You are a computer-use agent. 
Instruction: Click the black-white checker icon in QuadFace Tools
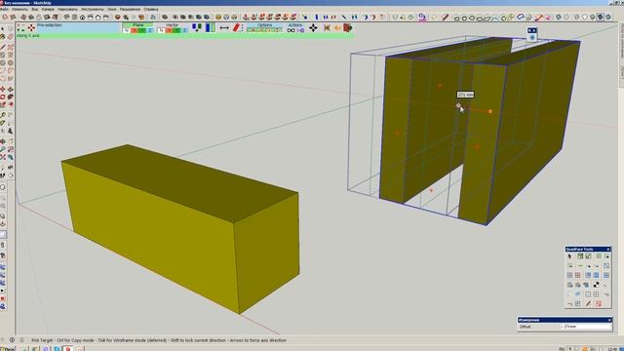point(596,285)
